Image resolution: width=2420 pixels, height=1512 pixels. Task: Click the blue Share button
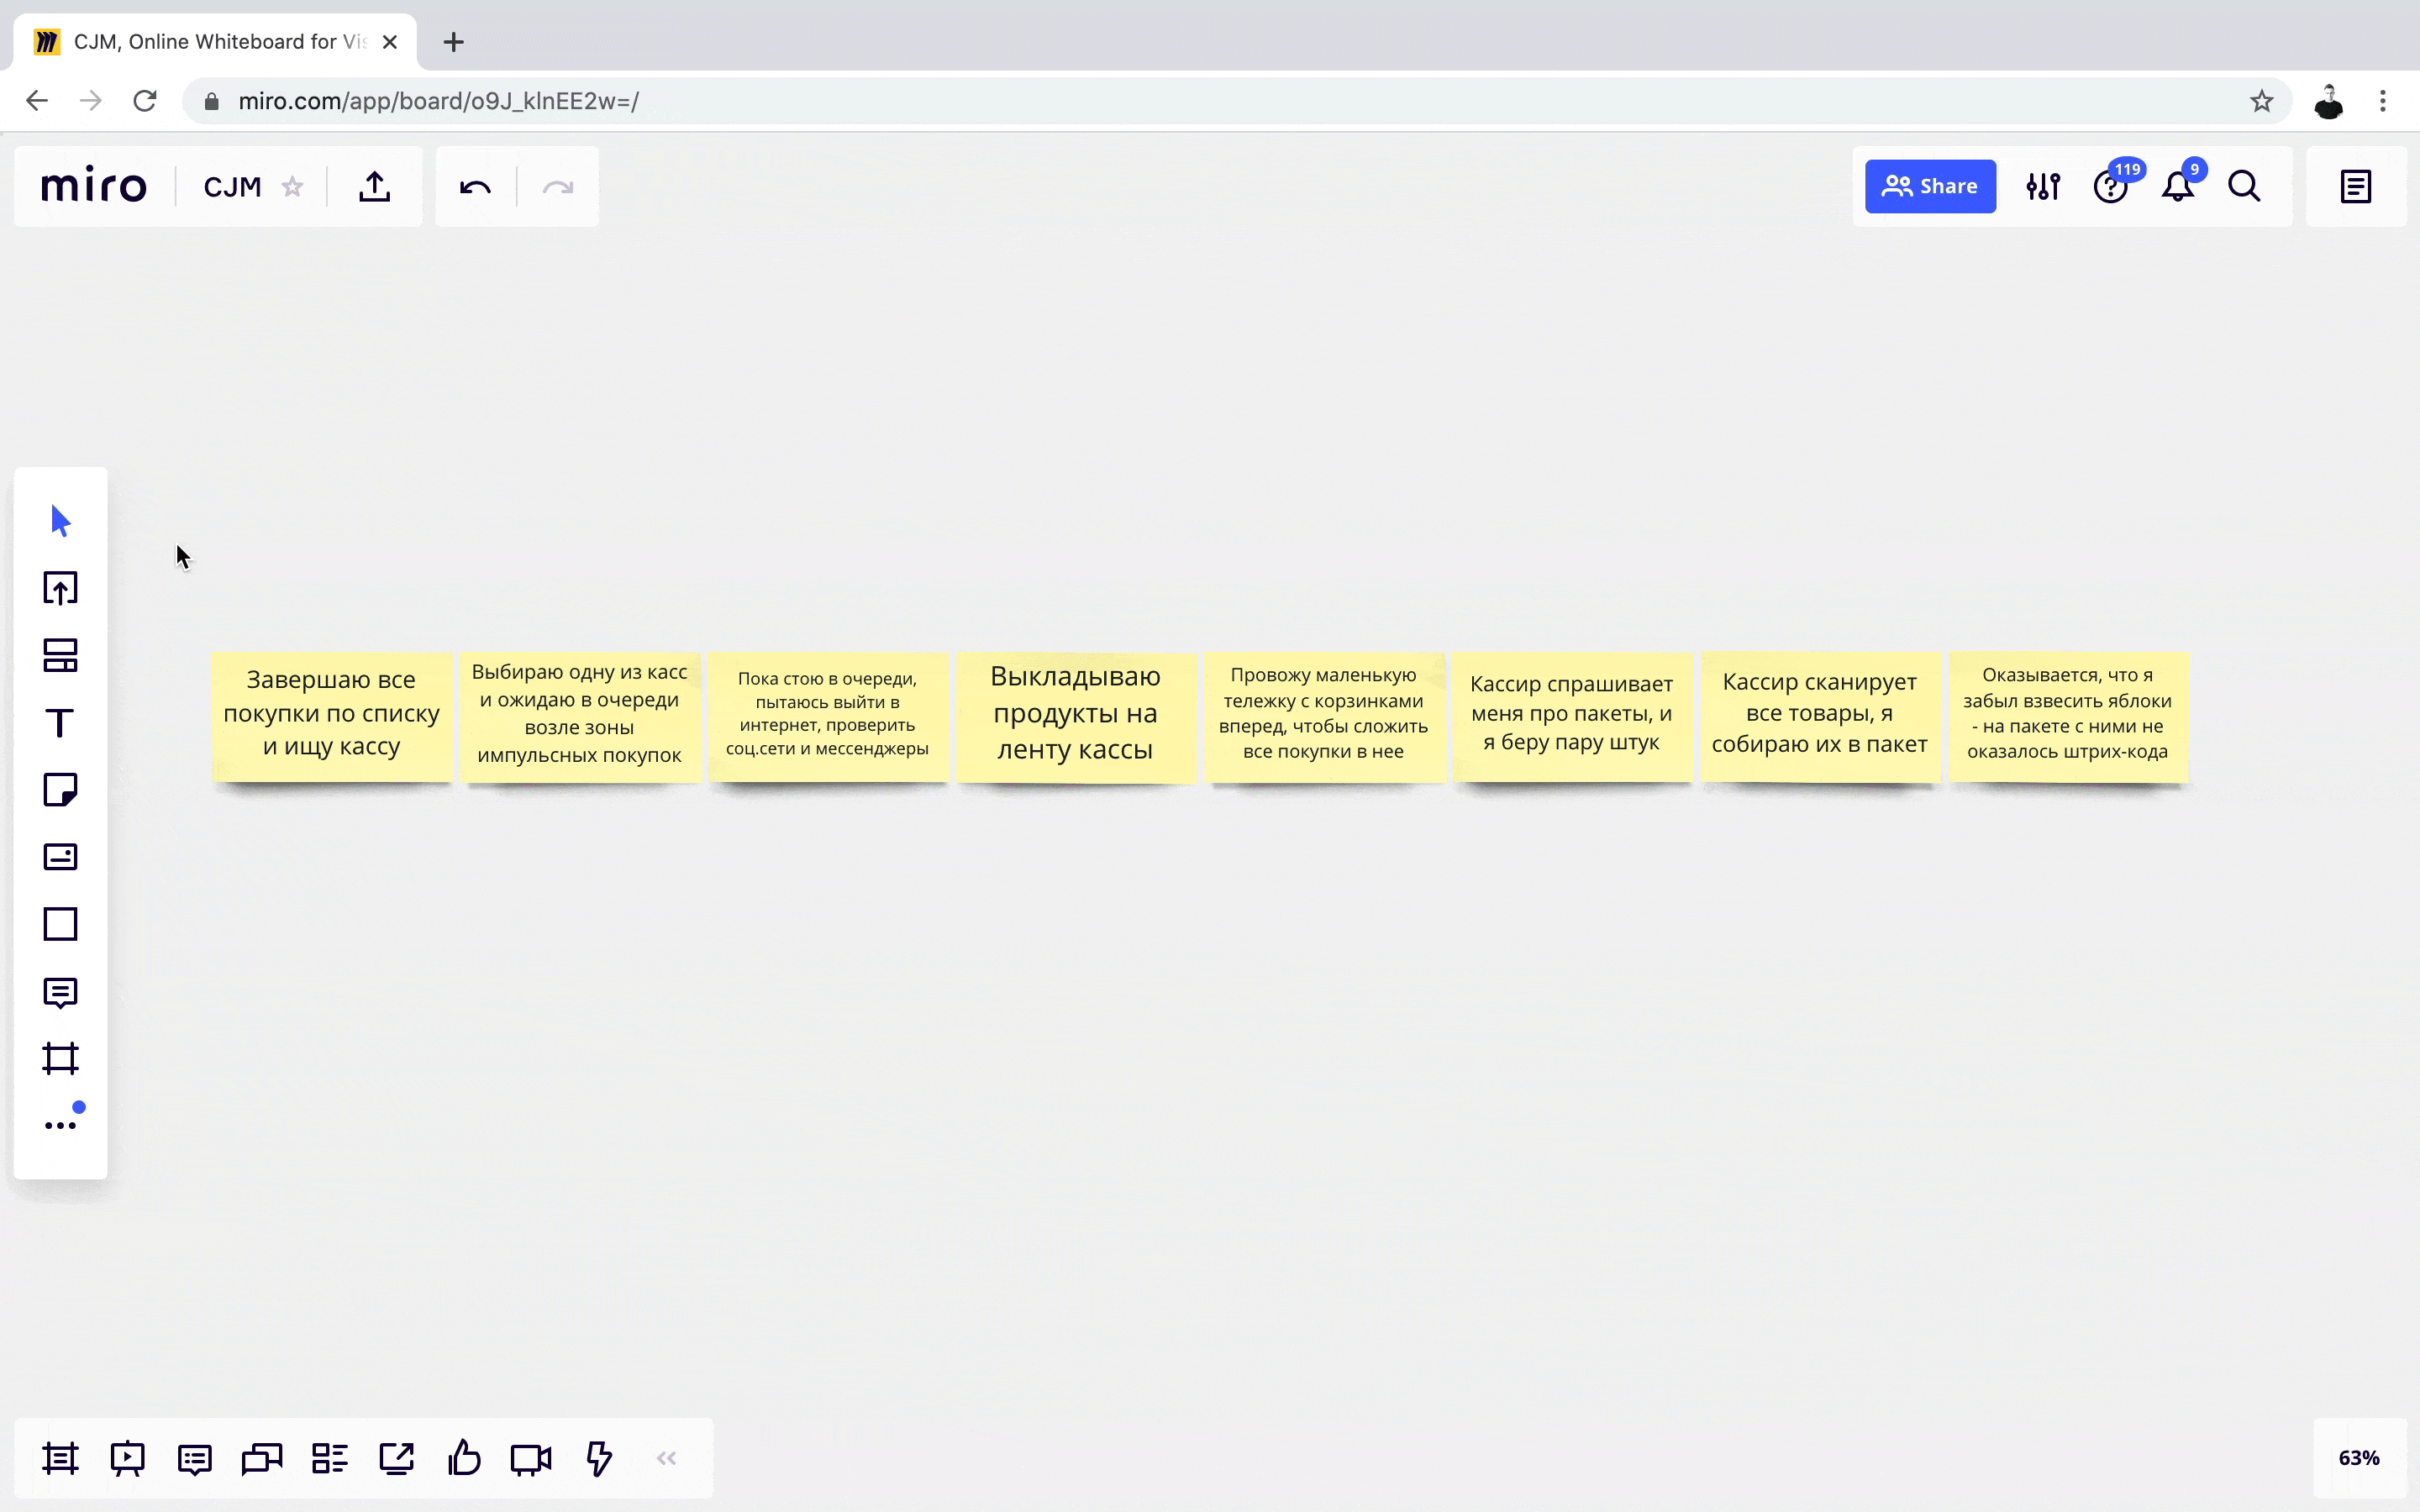(x=1930, y=187)
